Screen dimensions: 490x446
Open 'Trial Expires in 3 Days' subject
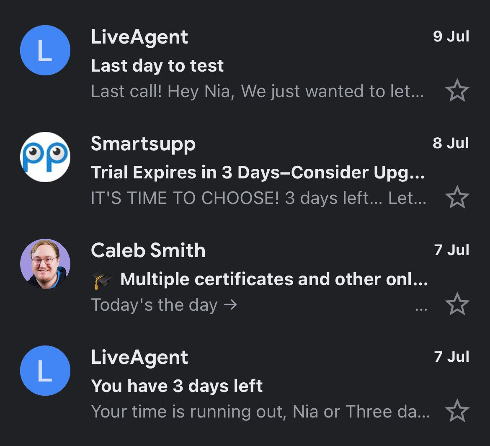258,173
